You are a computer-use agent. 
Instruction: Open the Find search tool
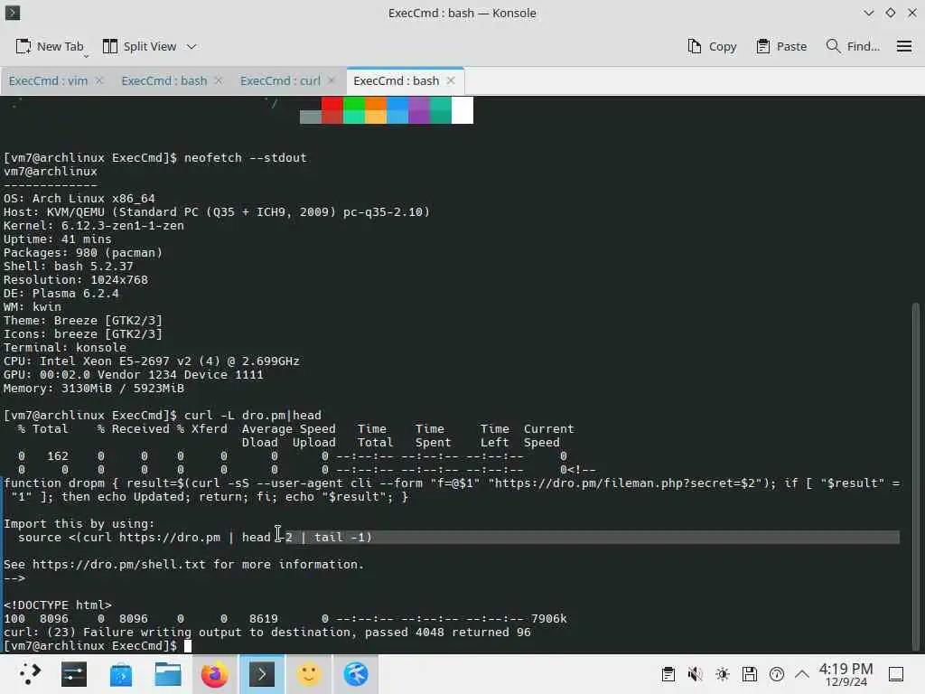point(853,47)
